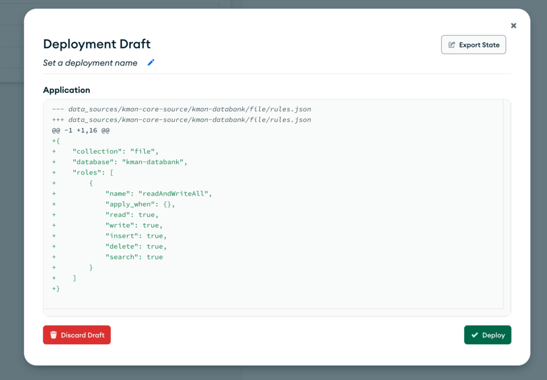
Task: Click the Application section label
Action: [67, 90]
